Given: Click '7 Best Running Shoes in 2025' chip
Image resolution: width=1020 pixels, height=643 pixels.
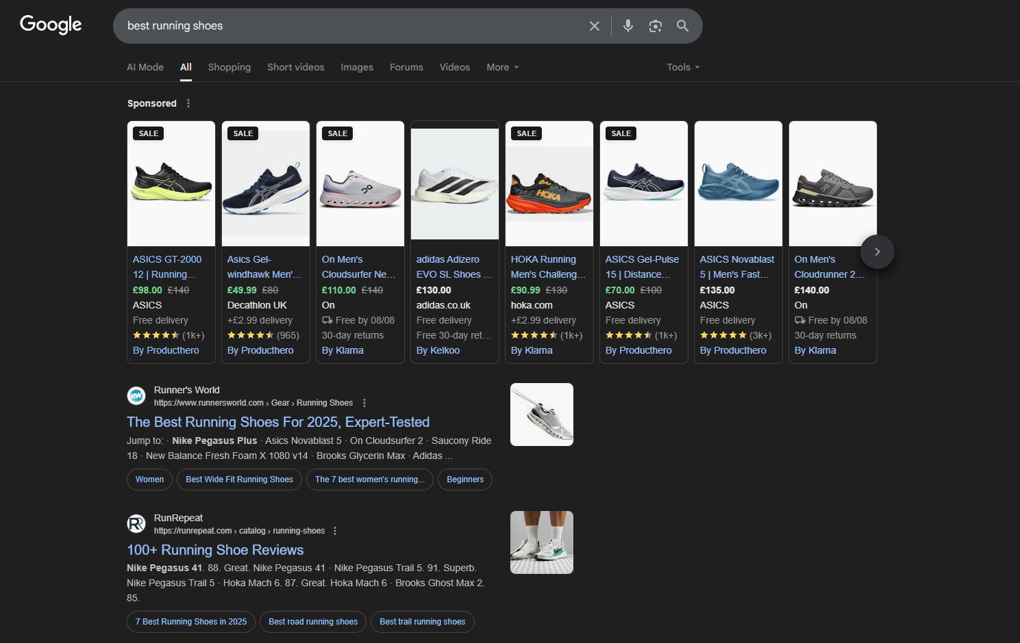Looking at the screenshot, I should [x=191, y=622].
